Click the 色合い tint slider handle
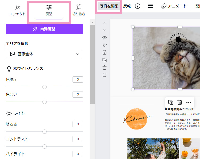This screenshot has width=200, height=159. click(x=45, y=102)
